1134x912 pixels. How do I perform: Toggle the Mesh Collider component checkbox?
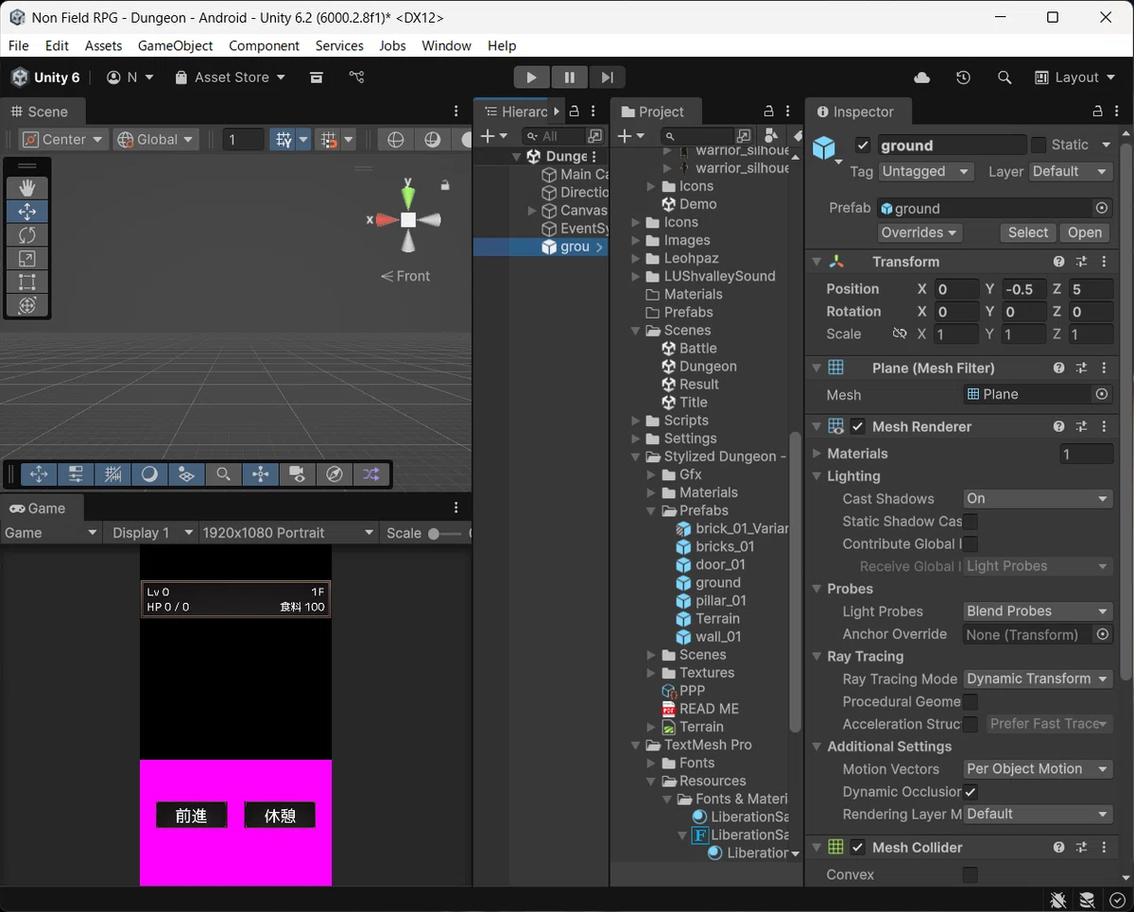857,848
